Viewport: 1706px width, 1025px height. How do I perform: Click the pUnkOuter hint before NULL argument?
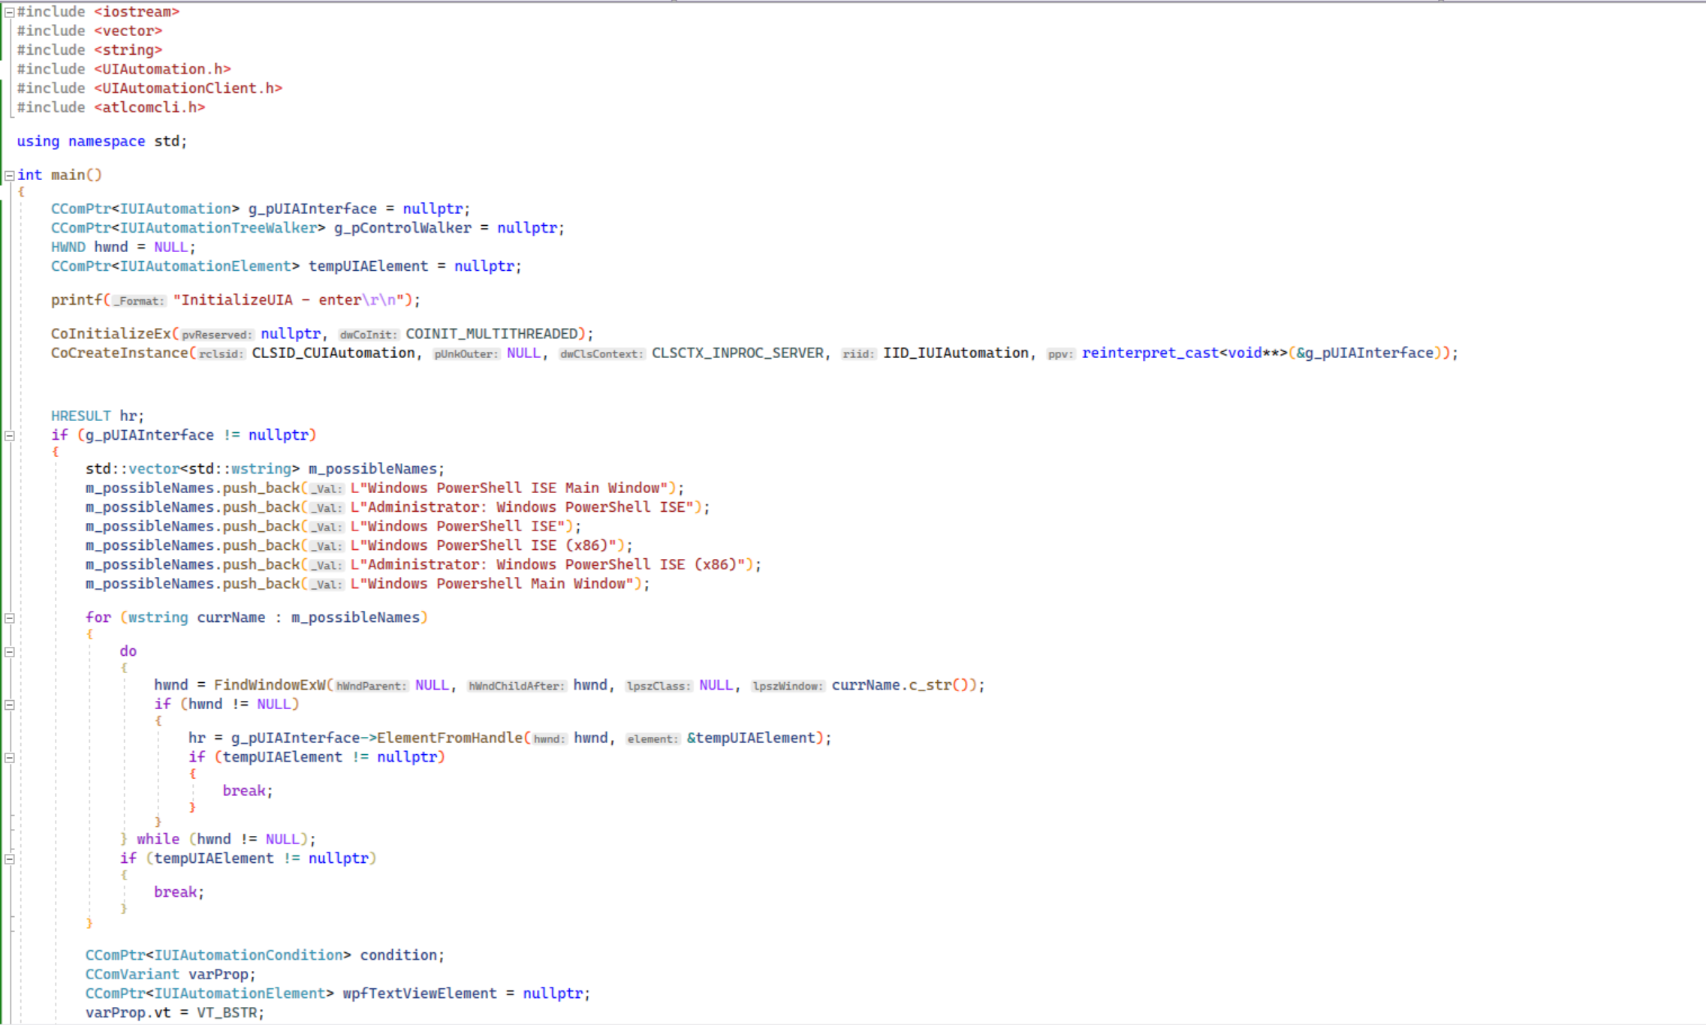click(x=466, y=353)
